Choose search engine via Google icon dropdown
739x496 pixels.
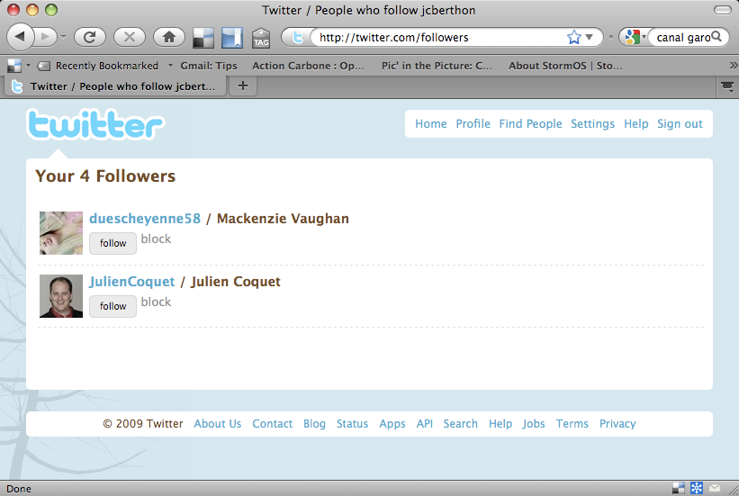pyautogui.click(x=635, y=37)
